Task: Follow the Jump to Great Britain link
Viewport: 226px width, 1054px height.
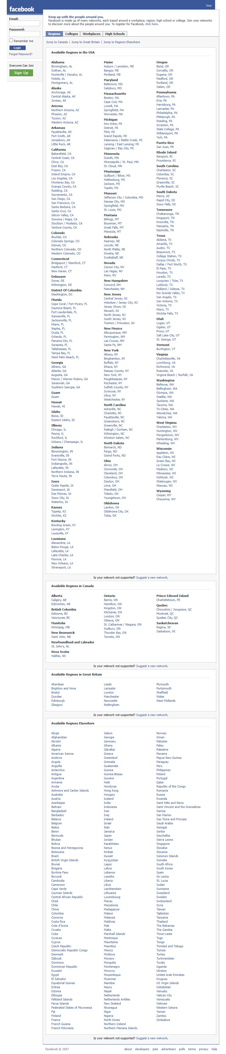Action: point(86,42)
